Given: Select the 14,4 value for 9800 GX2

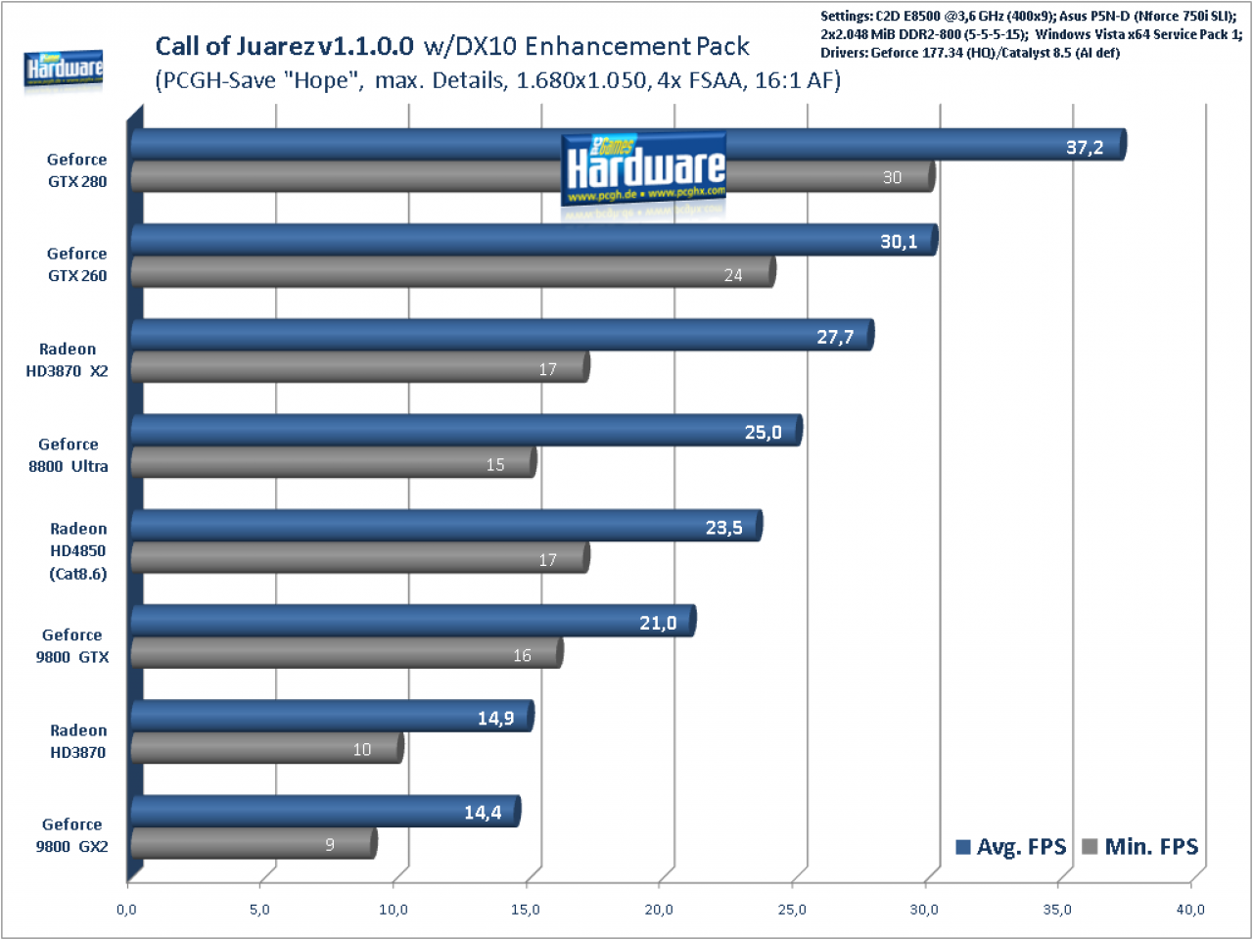Looking at the screenshot, I should point(483,813).
